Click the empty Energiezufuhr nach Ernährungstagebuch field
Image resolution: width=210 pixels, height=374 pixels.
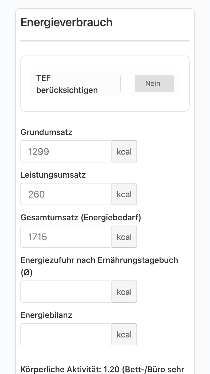pyautogui.click(x=66, y=292)
